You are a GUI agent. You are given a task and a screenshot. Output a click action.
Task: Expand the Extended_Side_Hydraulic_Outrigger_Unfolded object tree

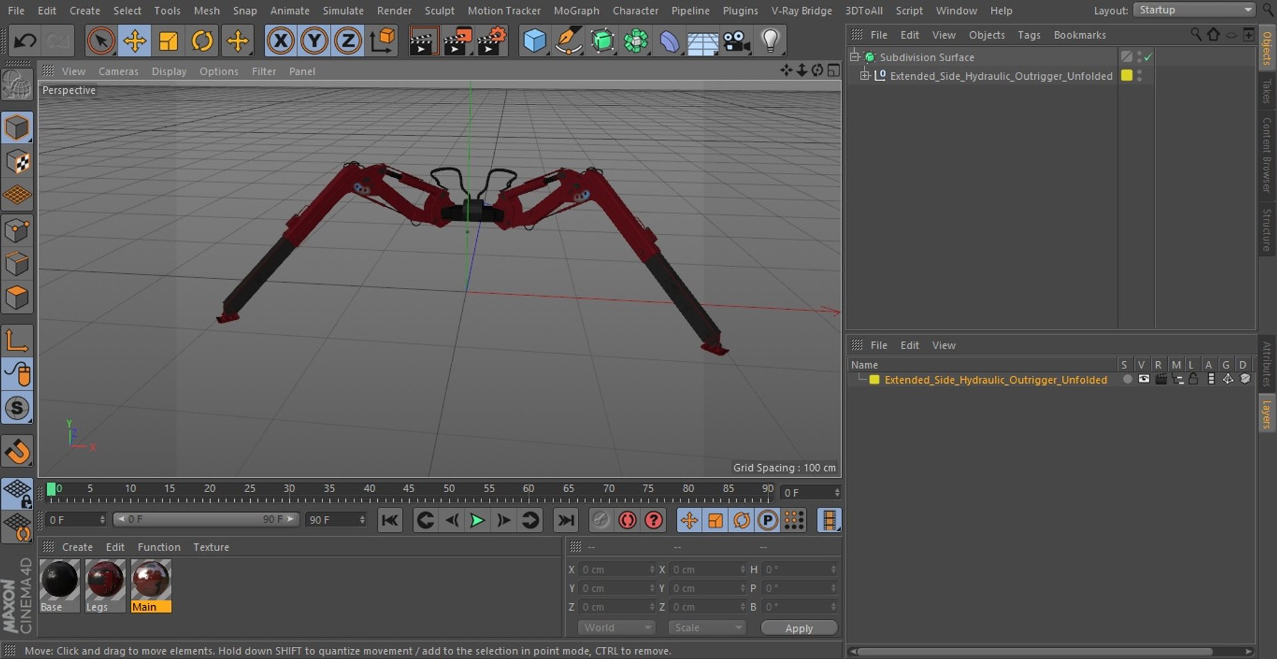864,76
